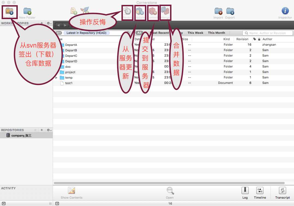Go forward with the right navigation arrow
The height and width of the screenshot is (206, 294).
click(x=65, y=25)
